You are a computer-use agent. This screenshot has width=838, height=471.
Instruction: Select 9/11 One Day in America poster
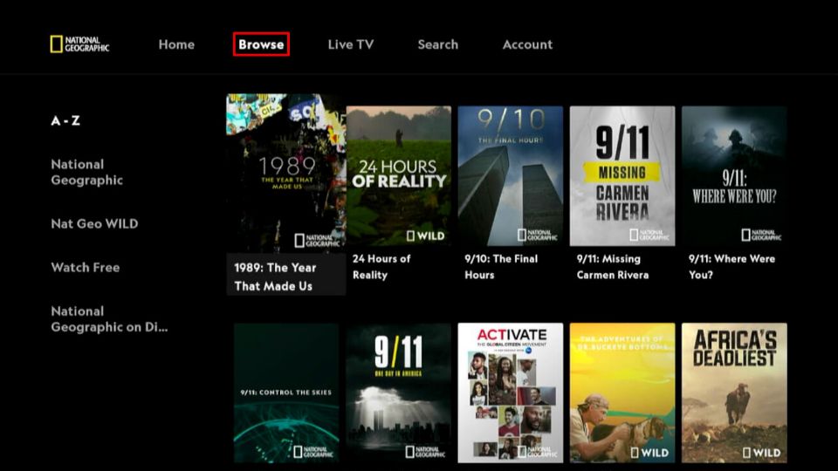click(399, 392)
